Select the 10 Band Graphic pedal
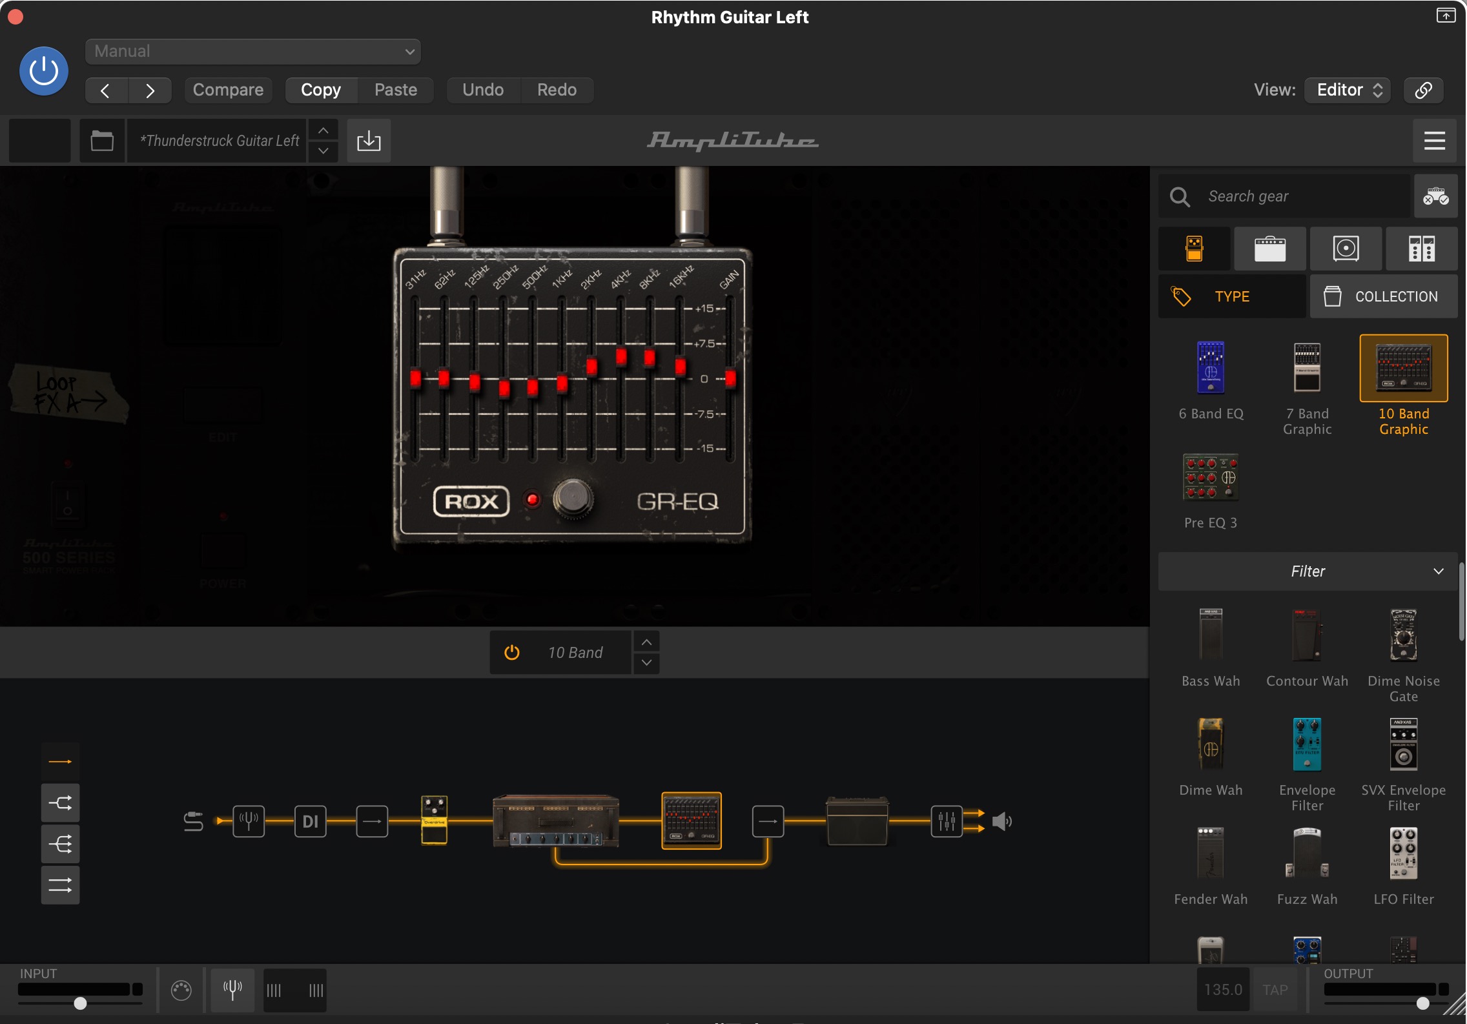This screenshot has height=1024, width=1467. pos(1404,387)
